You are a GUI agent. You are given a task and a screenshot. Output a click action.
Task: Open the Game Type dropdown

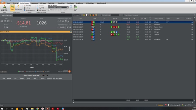(75, 8)
